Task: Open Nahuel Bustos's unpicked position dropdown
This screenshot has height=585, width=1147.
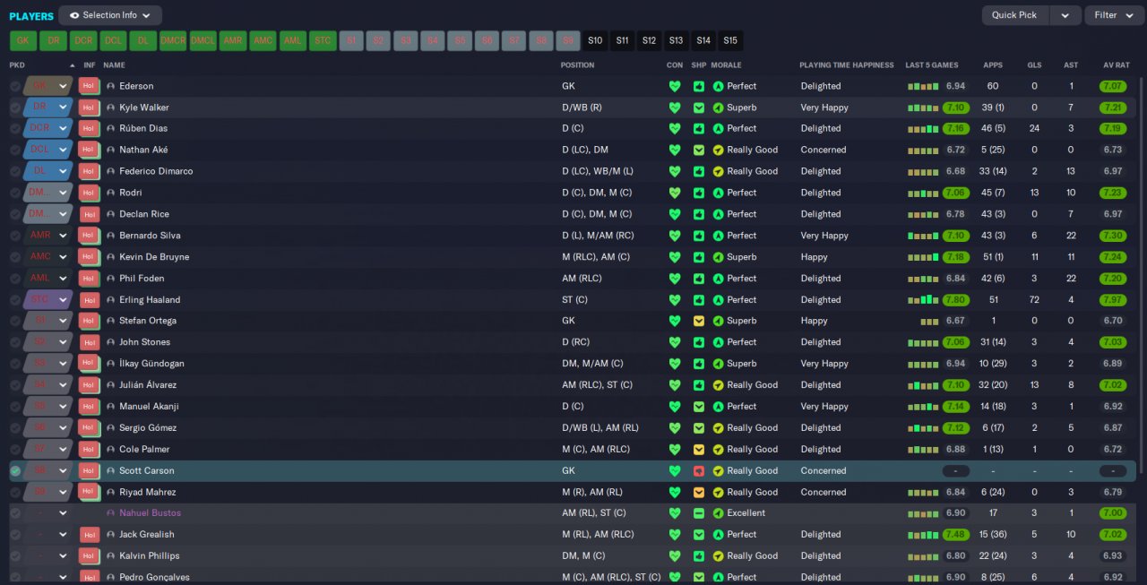Action: (63, 513)
